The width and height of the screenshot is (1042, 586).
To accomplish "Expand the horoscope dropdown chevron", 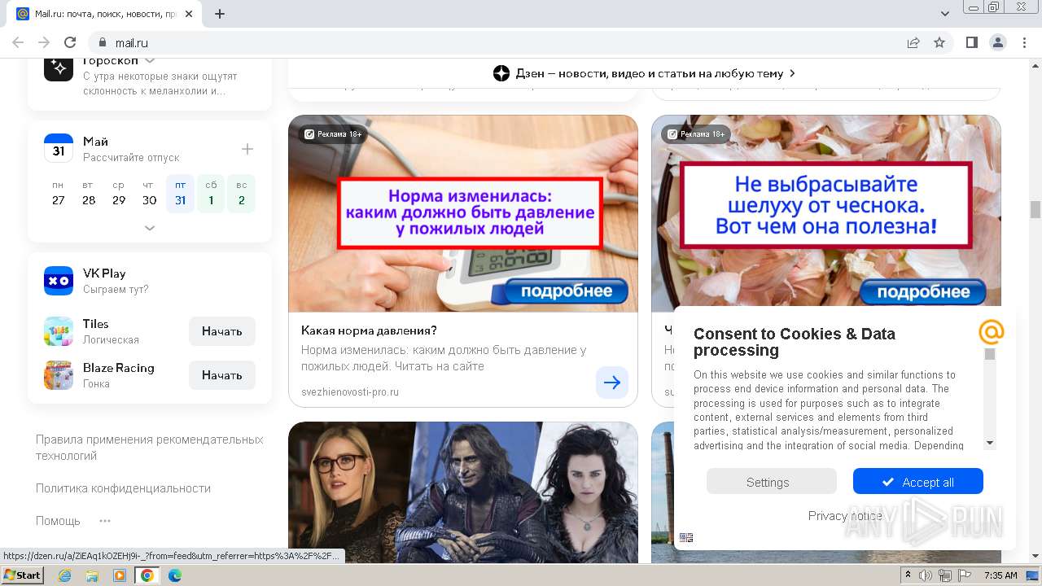I will coord(150,61).
